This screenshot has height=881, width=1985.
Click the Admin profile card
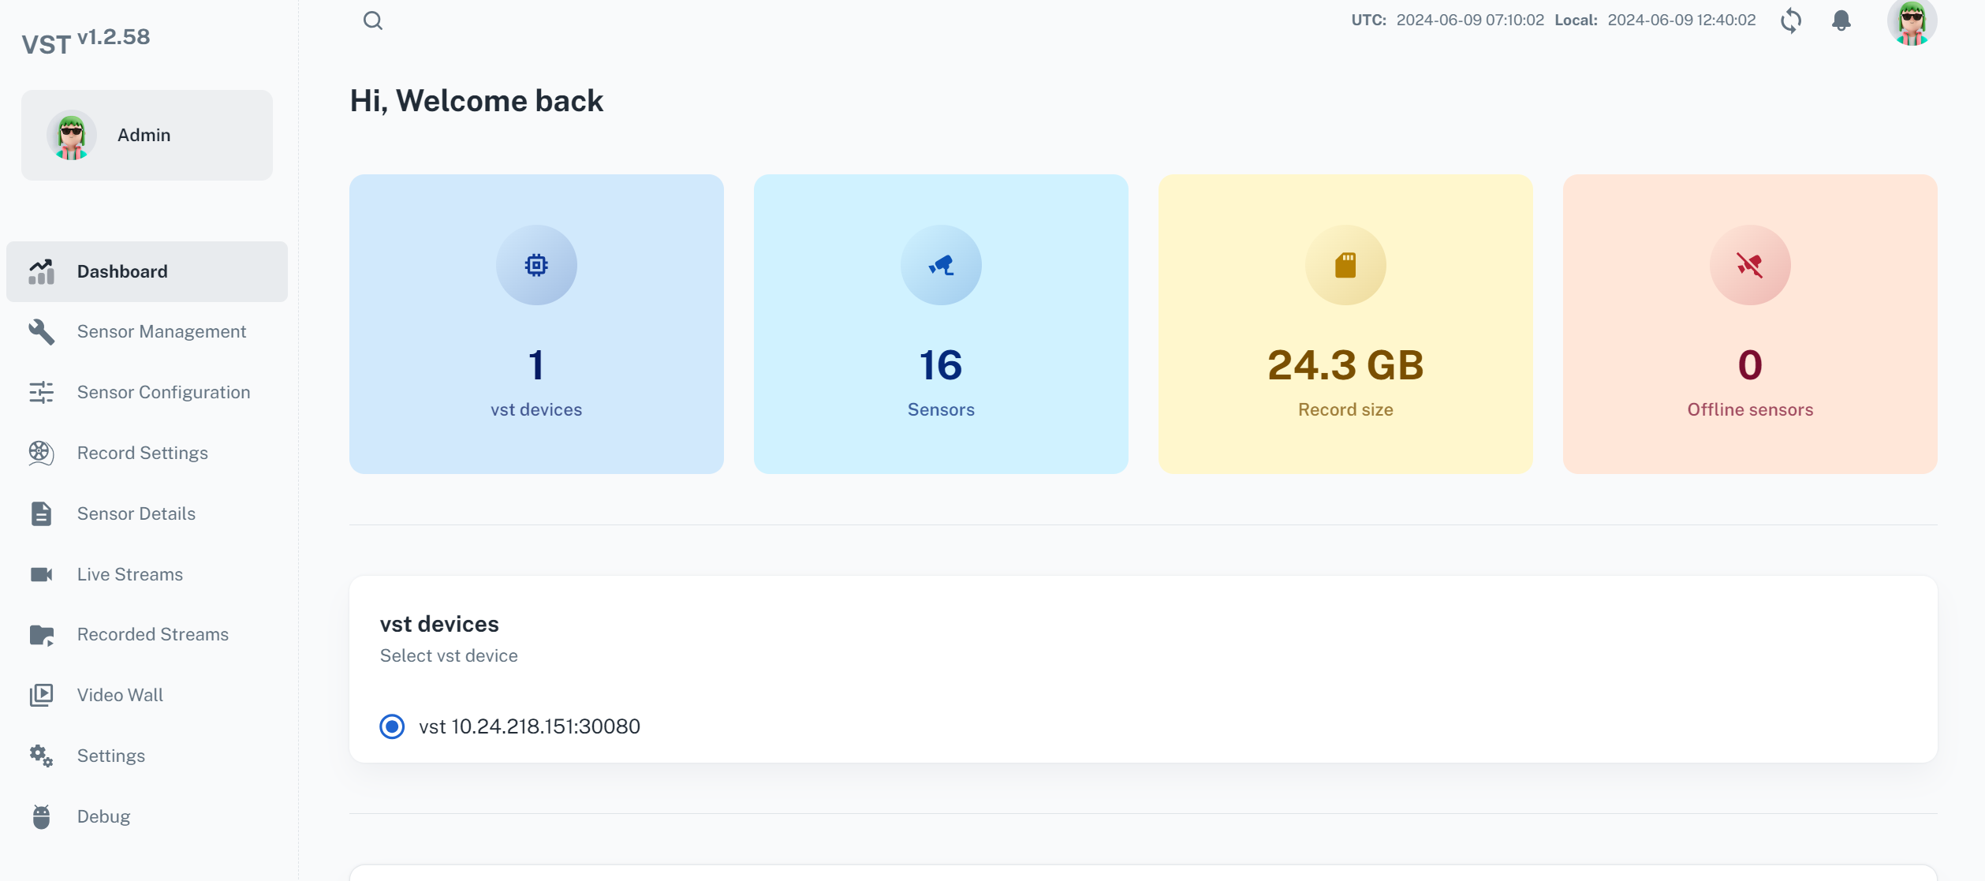147,135
